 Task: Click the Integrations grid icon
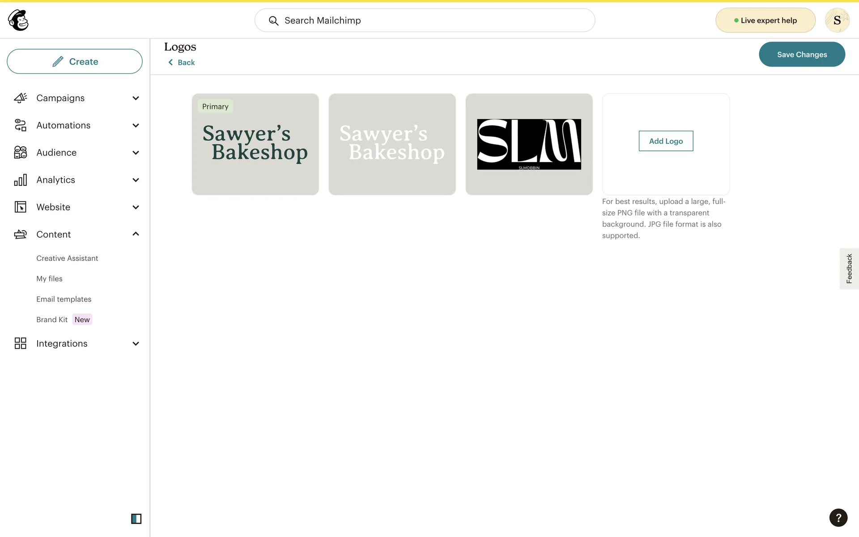(21, 343)
